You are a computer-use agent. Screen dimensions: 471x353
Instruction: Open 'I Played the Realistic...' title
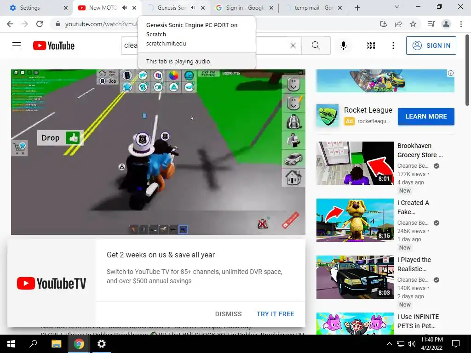coord(414,264)
